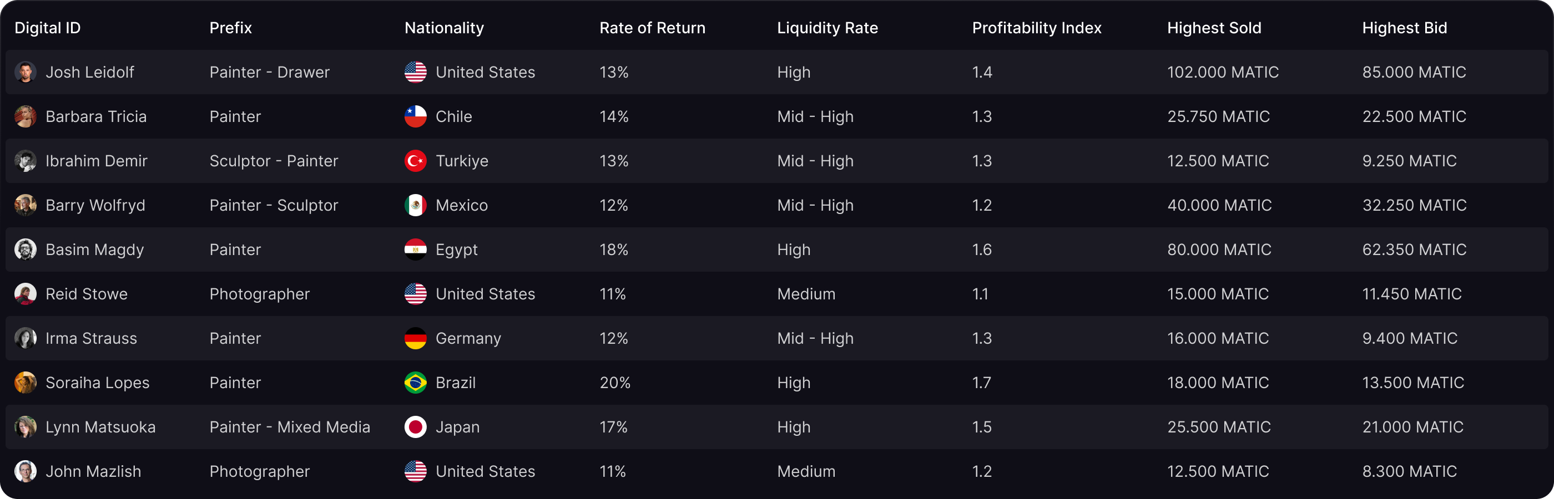The height and width of the screenshot is (499, 1554).
Task: Click Ibrahim Demir's avatar thumbnail
Action: tap(26, 161)
